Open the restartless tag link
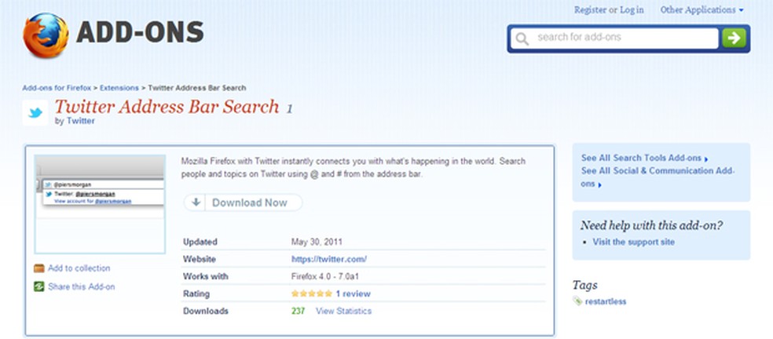Screen dimensions: 773x339 (x=606, y=301)
